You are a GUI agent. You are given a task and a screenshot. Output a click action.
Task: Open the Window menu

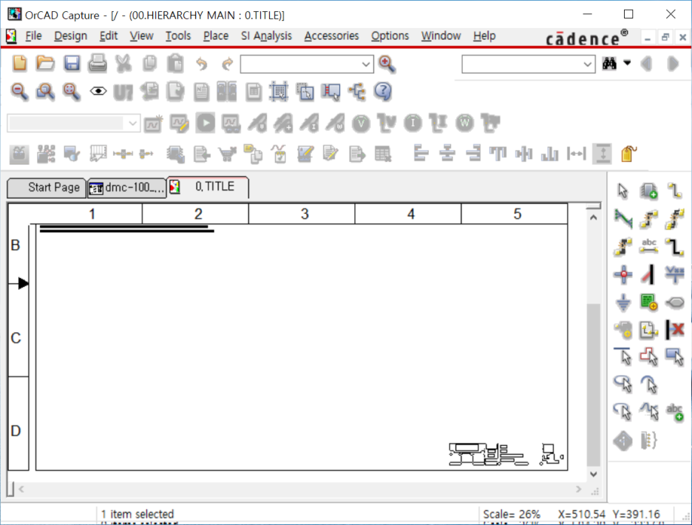click(441, 35)
